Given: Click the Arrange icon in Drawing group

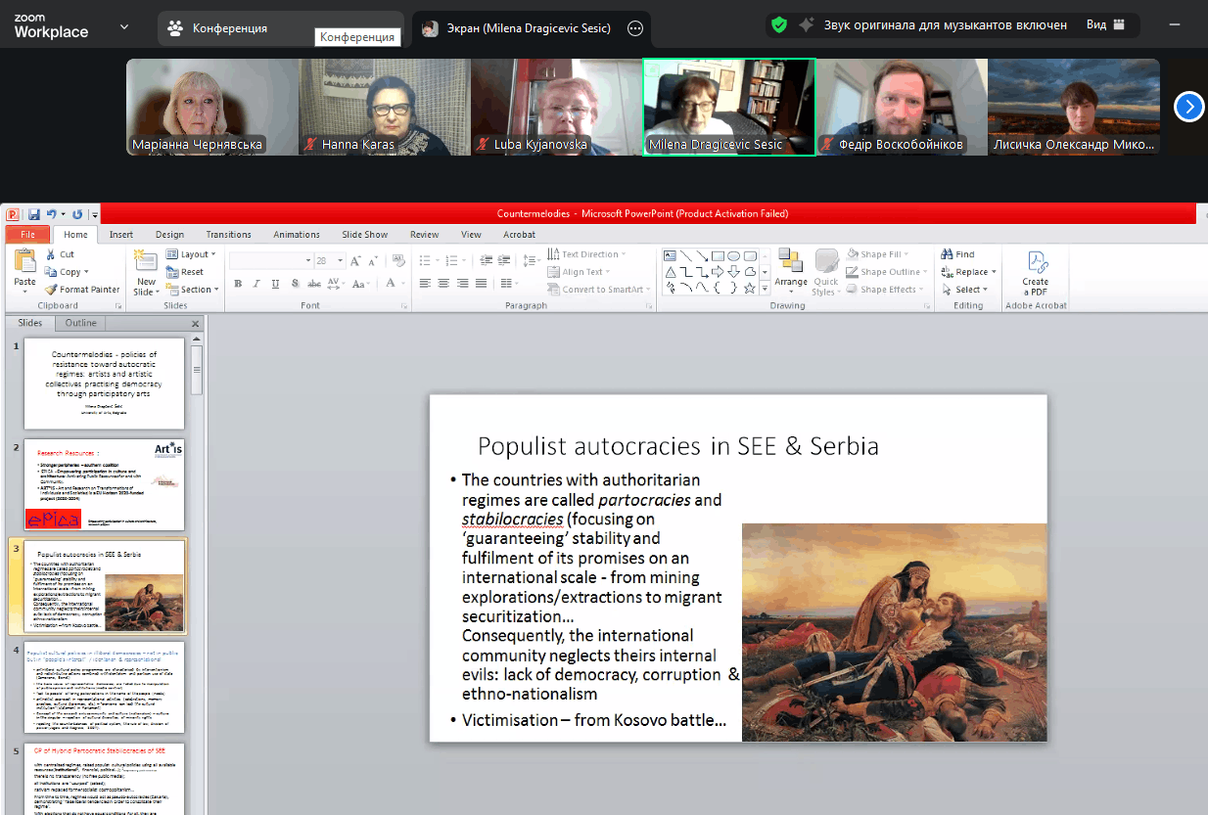Looking at the screenshot, I should pos(791,262).
